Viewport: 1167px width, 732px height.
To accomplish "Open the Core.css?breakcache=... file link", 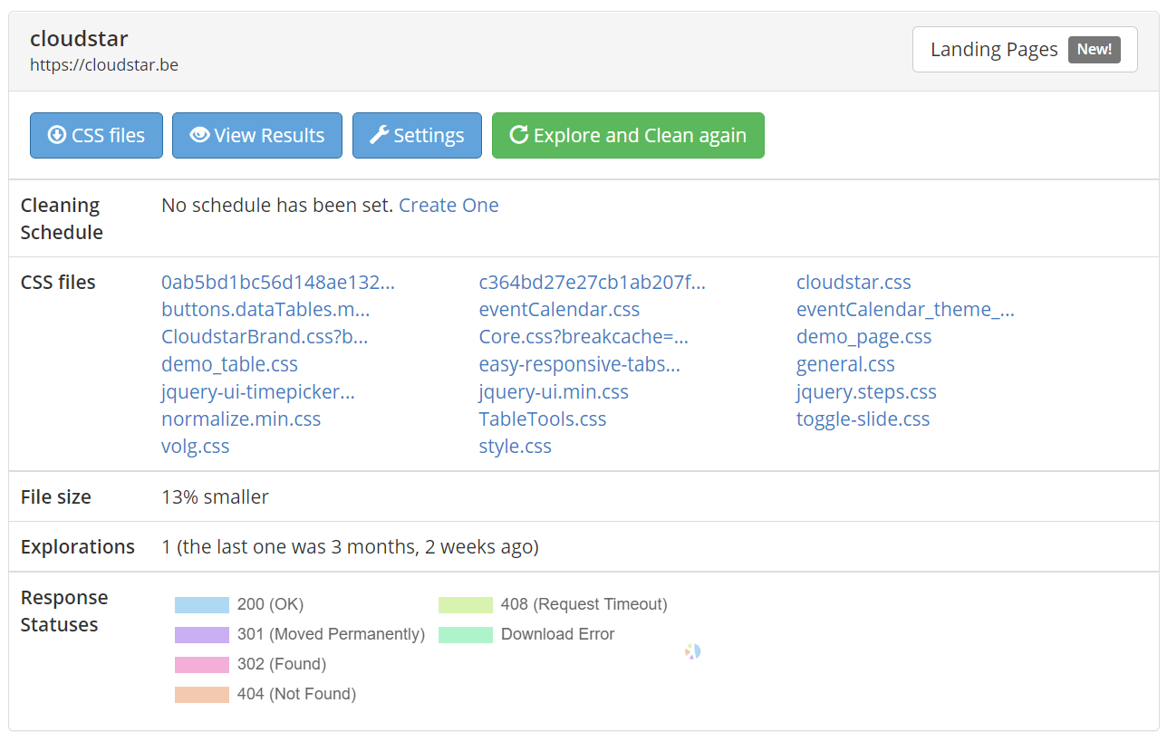I will (583, 337).
